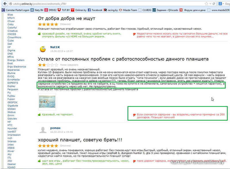This screenshot has height=169, width=230.
Task: Open the роман user profile link
Action: pos(55,128)
